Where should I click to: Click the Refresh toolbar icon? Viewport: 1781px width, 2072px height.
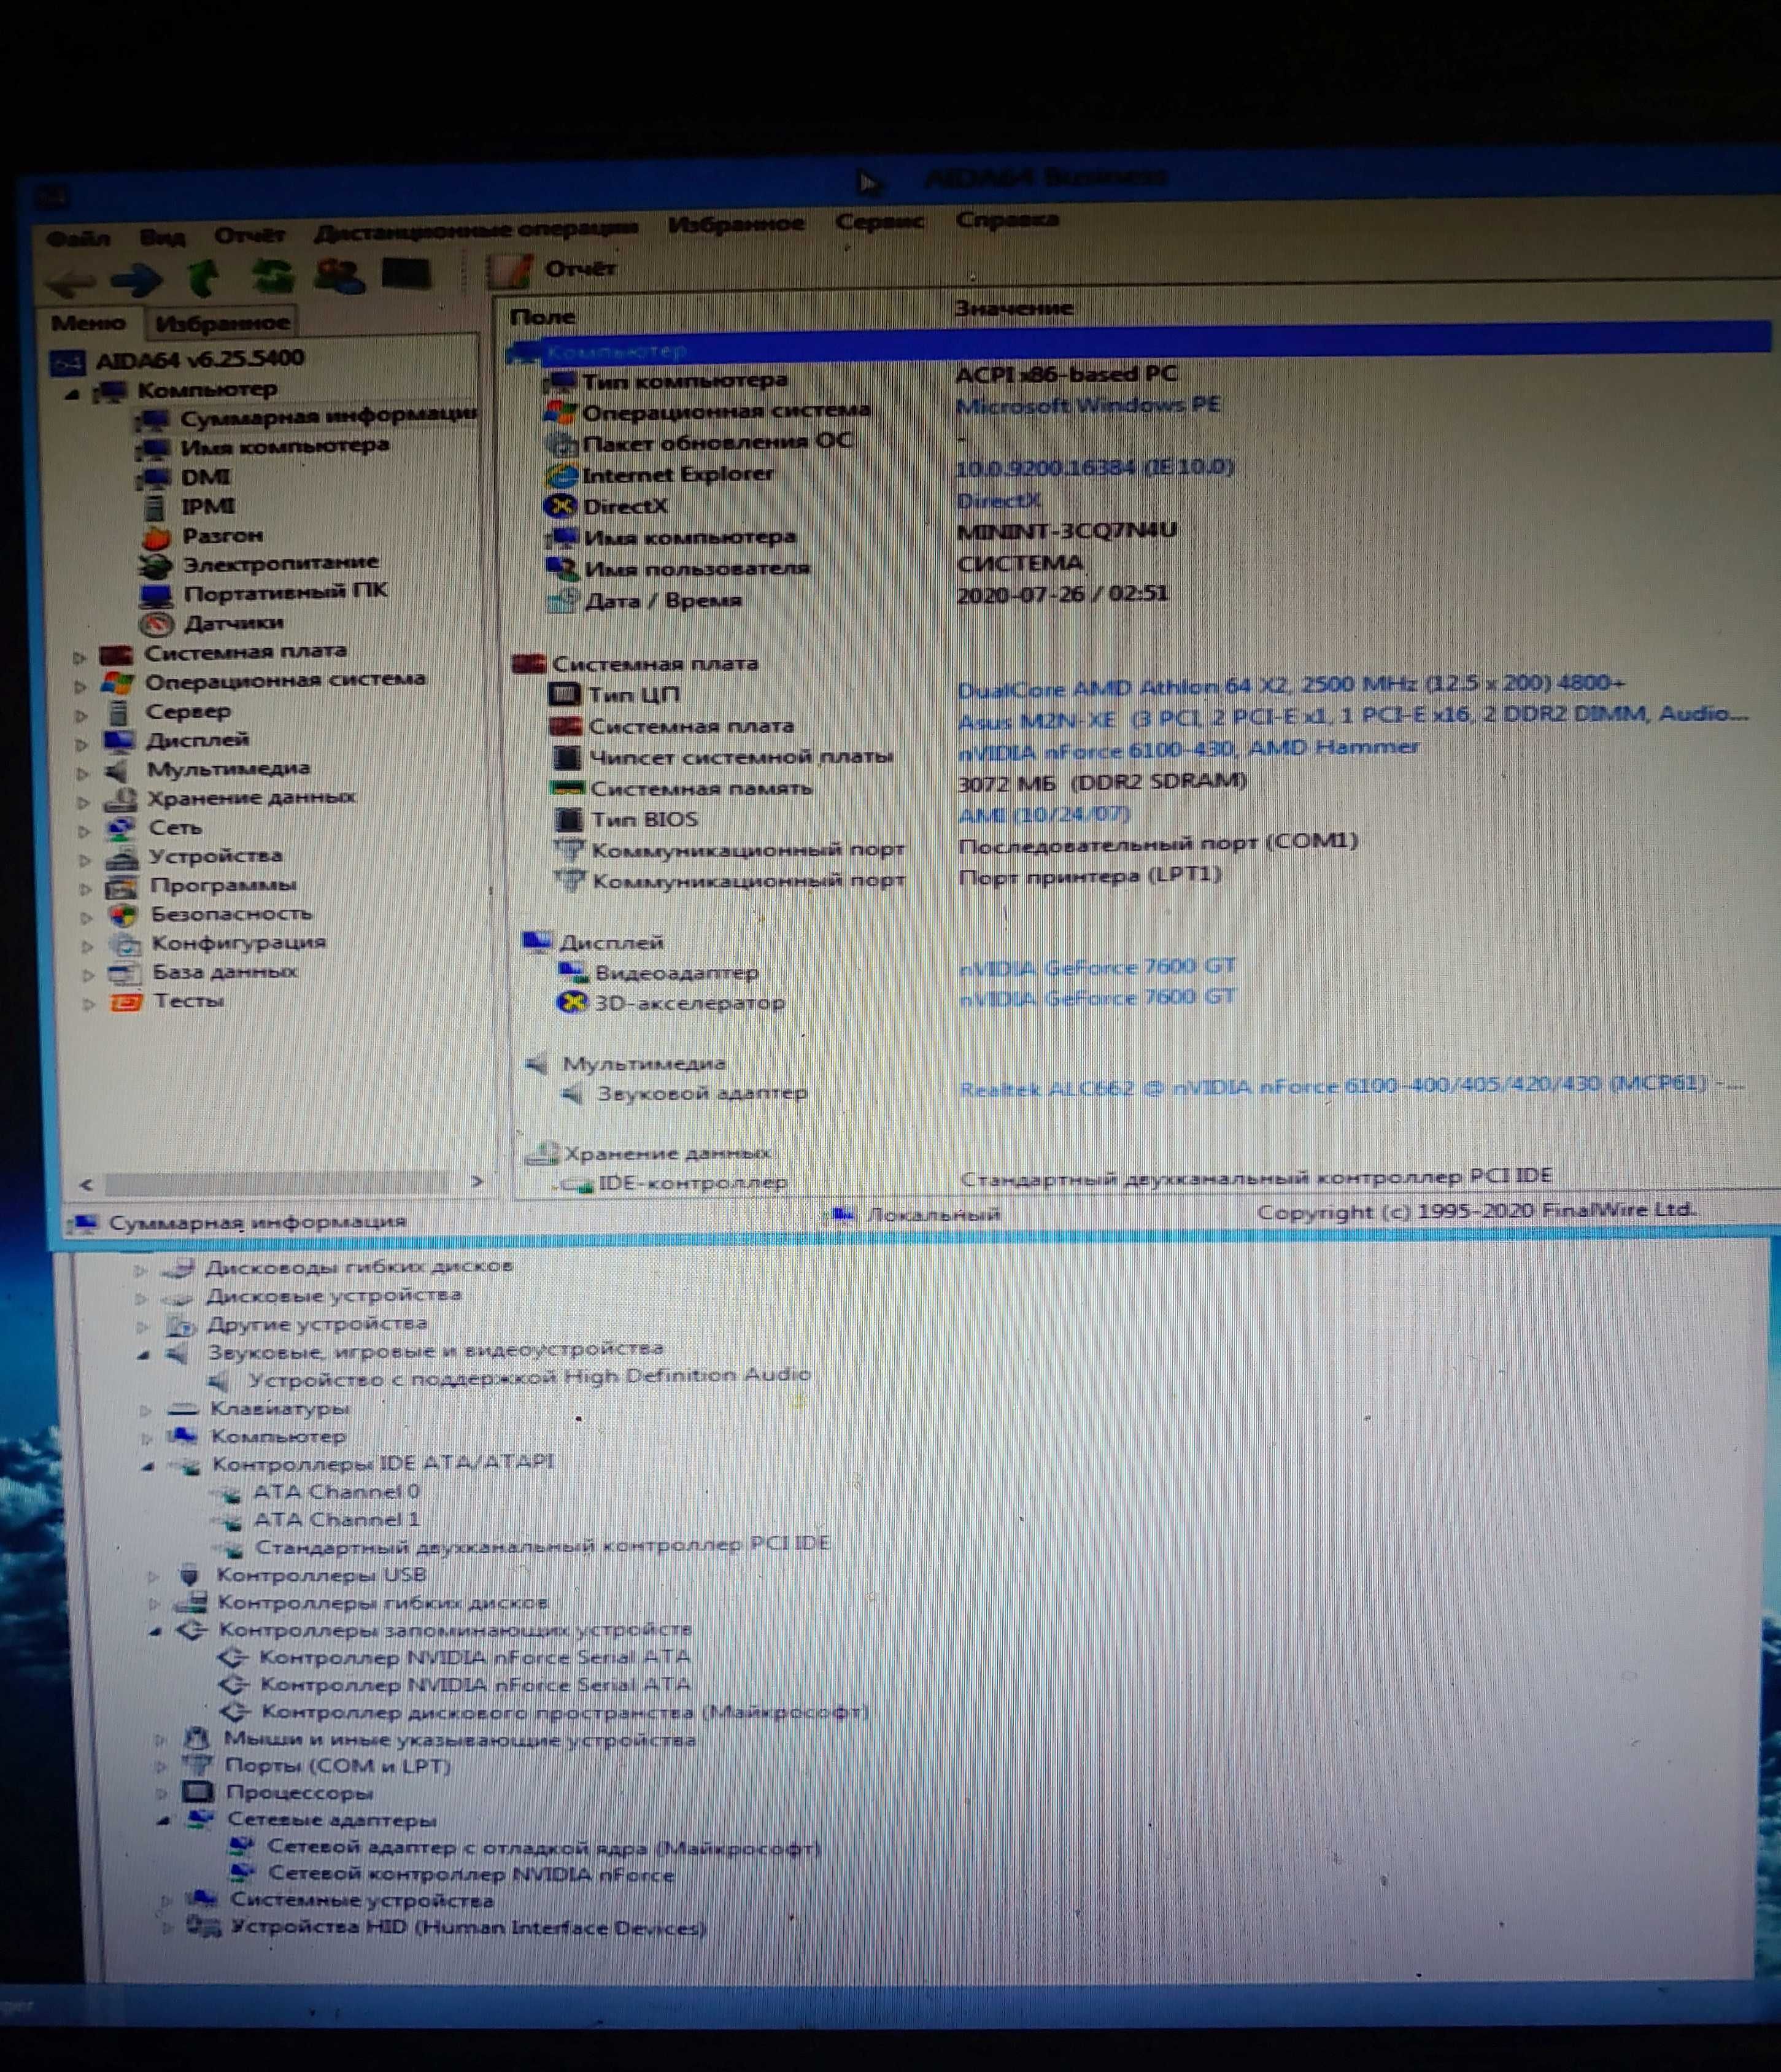click(x=272, y=275)
